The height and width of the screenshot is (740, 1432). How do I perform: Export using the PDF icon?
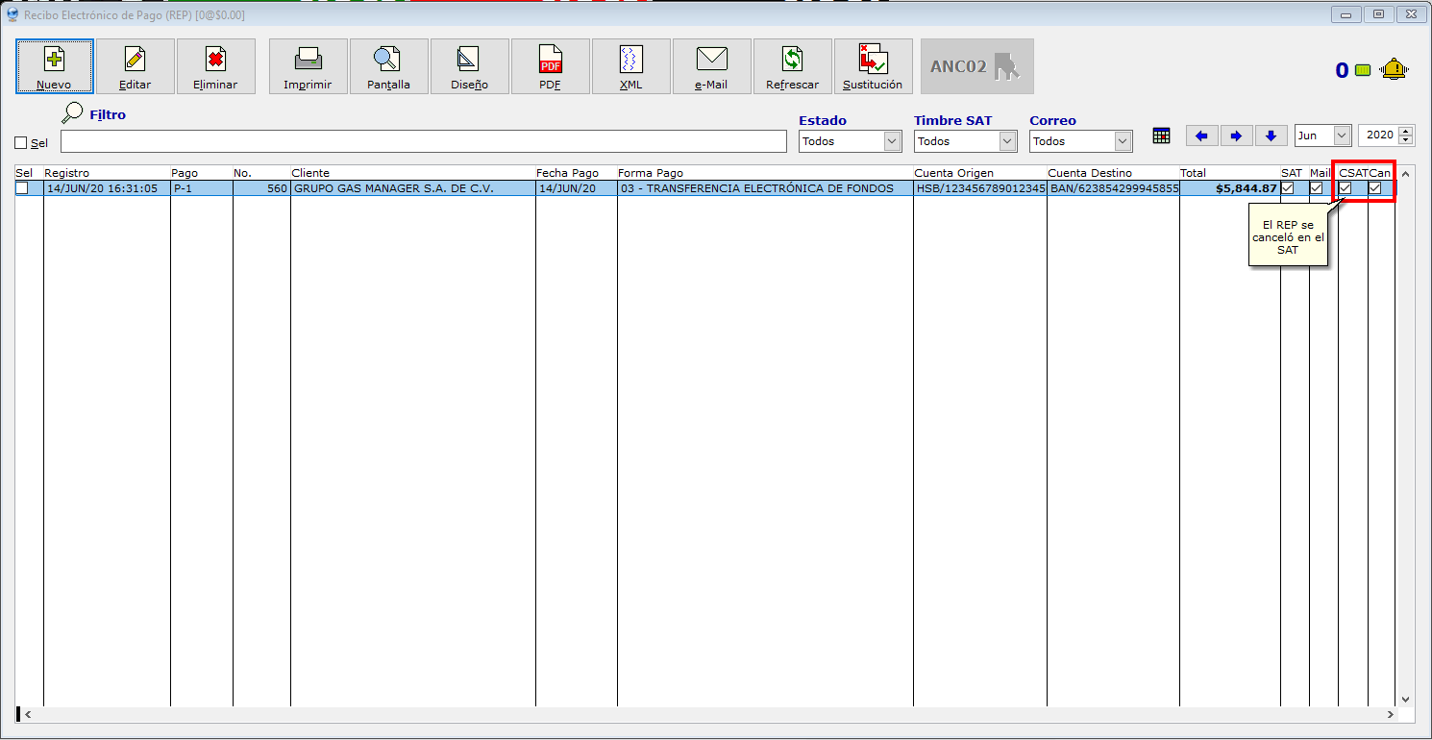coord(550,60)
